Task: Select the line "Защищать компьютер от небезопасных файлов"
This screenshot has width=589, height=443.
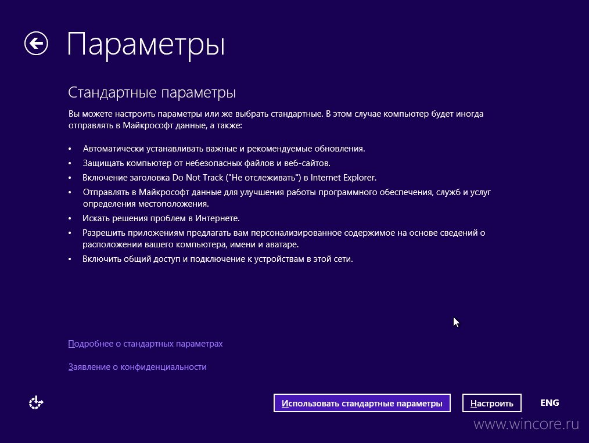Action: 207,163
